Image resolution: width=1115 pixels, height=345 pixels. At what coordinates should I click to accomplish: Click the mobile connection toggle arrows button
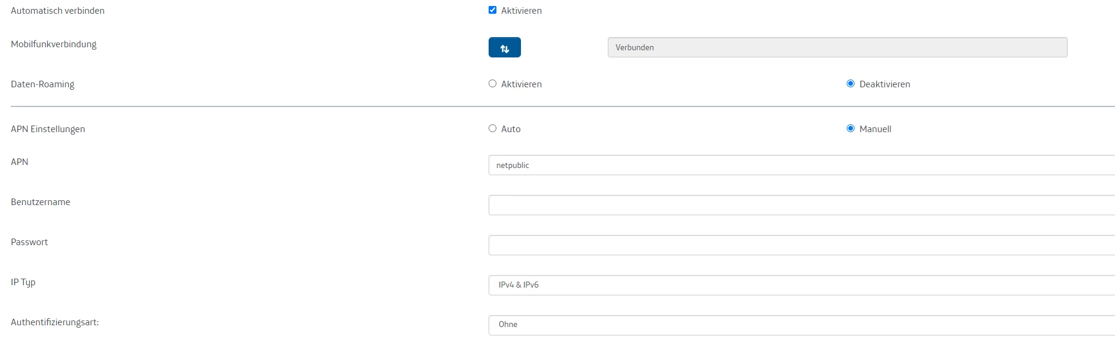[x=504, y=48]
